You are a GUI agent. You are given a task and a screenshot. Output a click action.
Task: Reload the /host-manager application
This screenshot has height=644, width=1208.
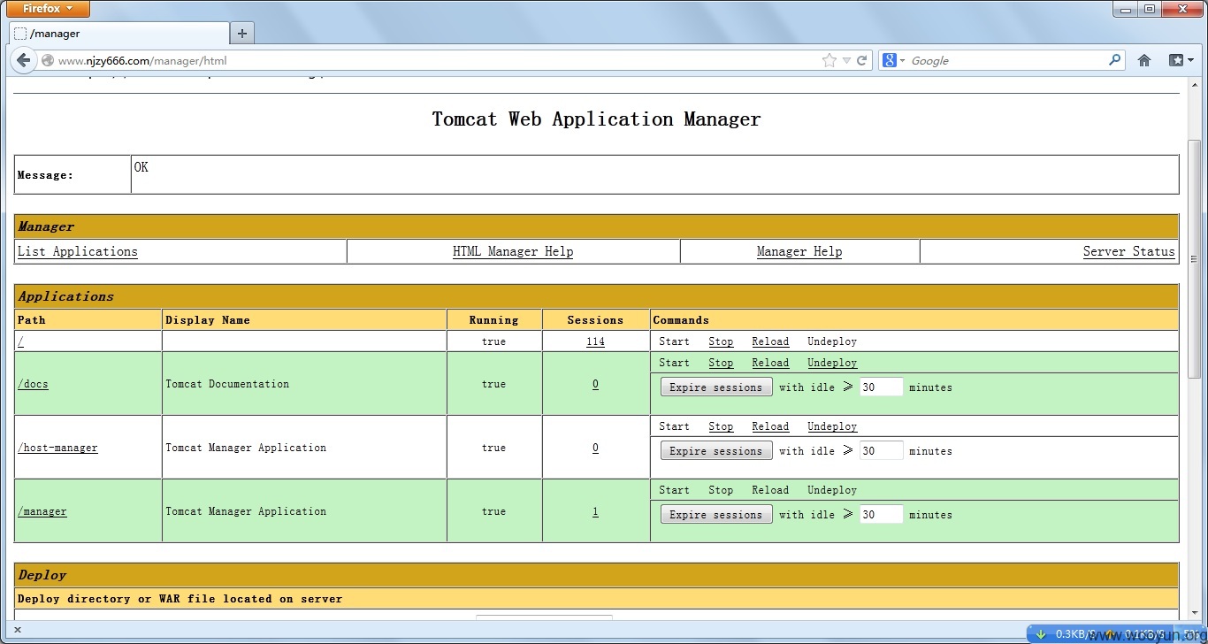(770, 426)
